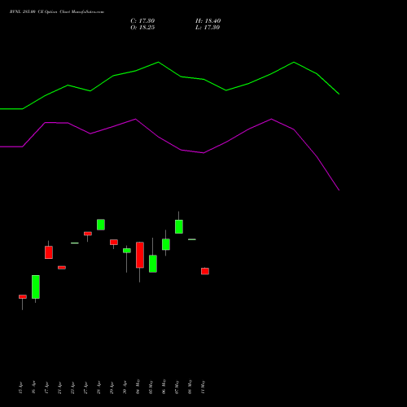Select the 21 Apr date label

coord(60,387)
